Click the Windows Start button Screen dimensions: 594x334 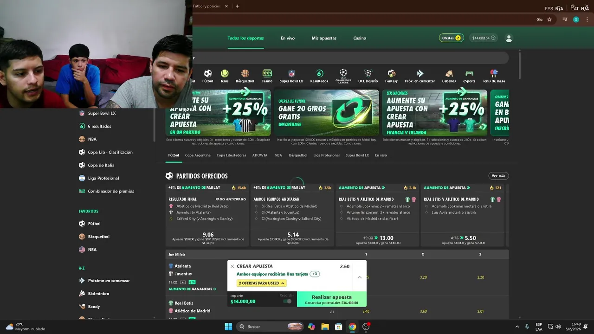pyautogui.click(x=228, y=327)
